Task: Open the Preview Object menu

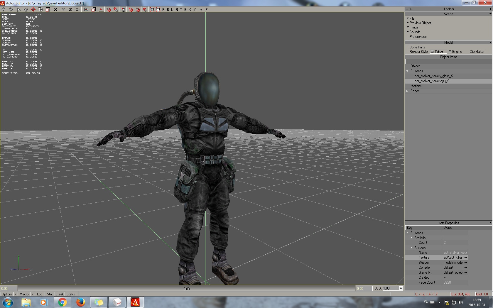Action: click(x=420, y=23)
